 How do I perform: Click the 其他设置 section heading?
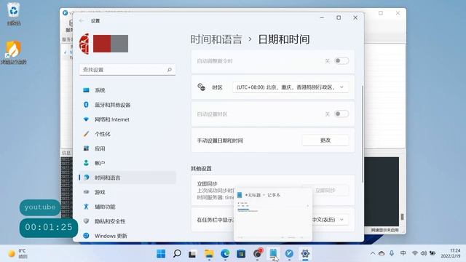tap(201, 168)
